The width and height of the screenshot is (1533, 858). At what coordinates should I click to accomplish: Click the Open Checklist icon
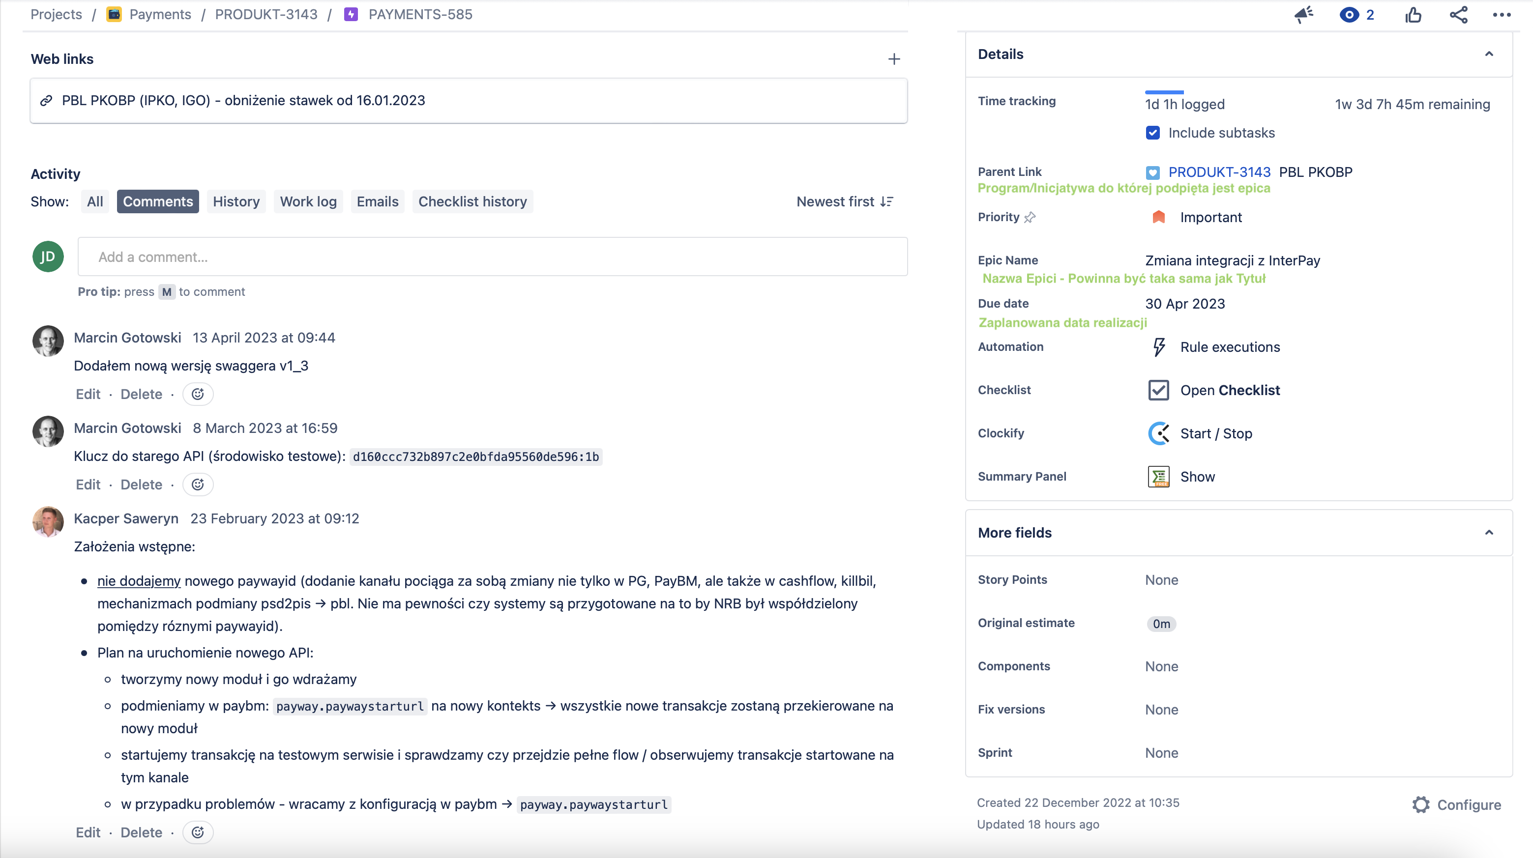coord(1158,390)
